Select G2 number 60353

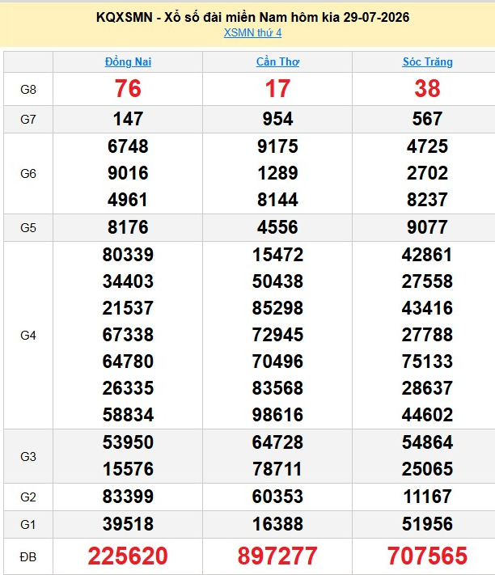tap(277, 497)
